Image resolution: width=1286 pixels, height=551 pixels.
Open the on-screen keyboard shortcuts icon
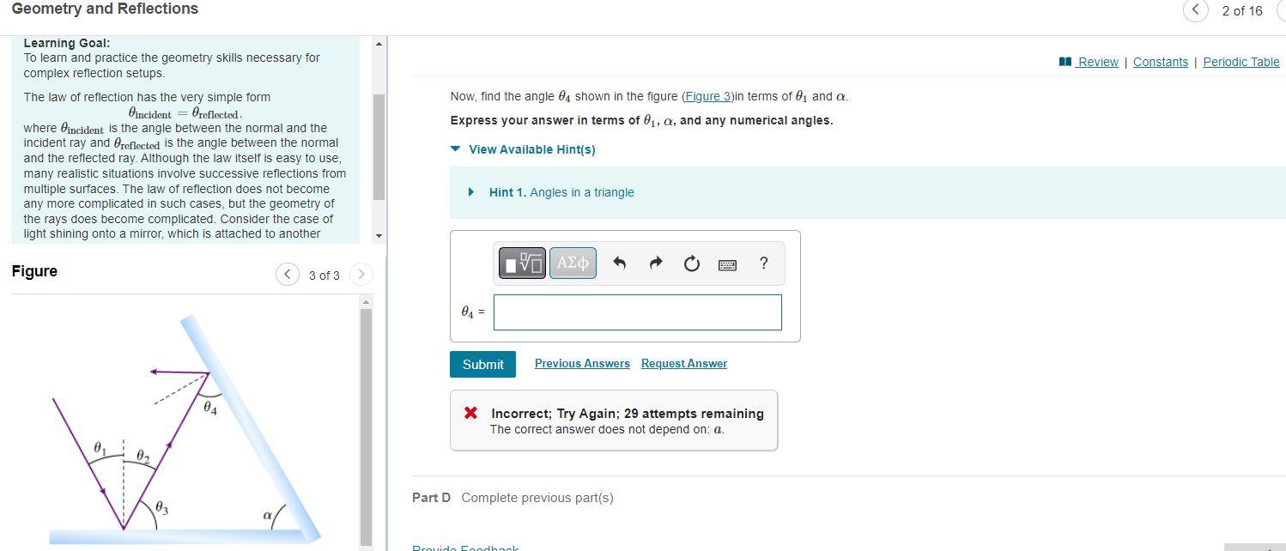[726, 263]
